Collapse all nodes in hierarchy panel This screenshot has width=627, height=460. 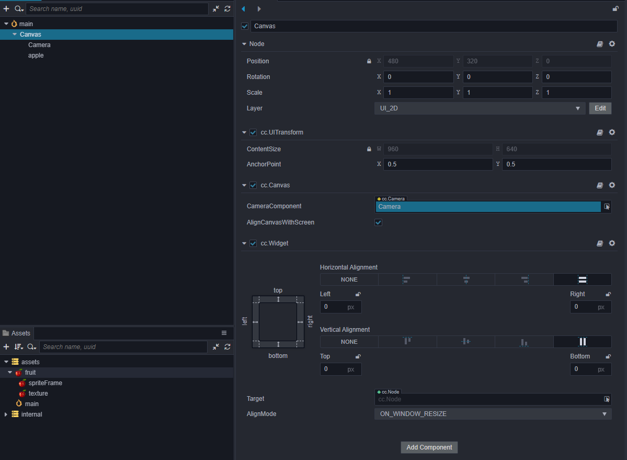(216, 8)
